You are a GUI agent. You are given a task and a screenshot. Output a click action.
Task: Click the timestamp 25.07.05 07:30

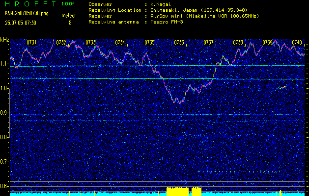point(21,23)
